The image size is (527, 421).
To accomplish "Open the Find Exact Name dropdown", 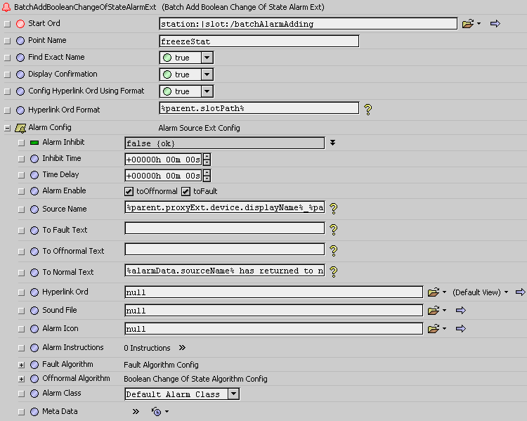I will (x=207, y=58).
